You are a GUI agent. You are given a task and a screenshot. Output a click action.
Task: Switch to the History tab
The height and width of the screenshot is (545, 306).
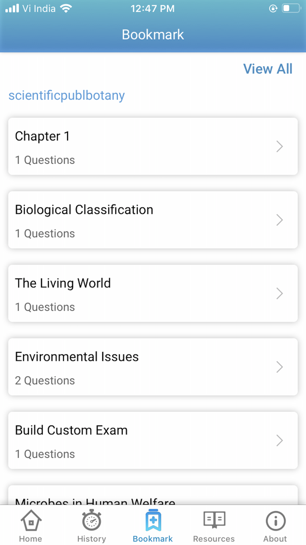[x=91, y=526]
